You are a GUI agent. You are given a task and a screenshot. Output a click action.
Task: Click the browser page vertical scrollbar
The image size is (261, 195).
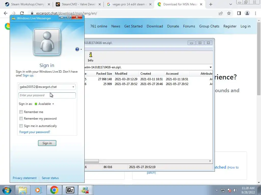[x=259, y=58]
